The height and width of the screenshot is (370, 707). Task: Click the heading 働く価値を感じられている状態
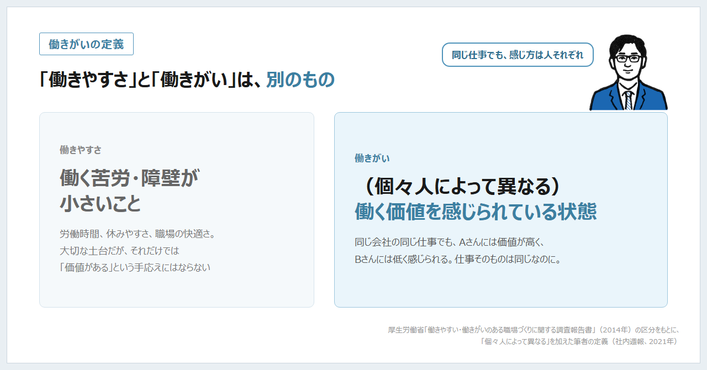pyautogui.click(x=476, y=212)
